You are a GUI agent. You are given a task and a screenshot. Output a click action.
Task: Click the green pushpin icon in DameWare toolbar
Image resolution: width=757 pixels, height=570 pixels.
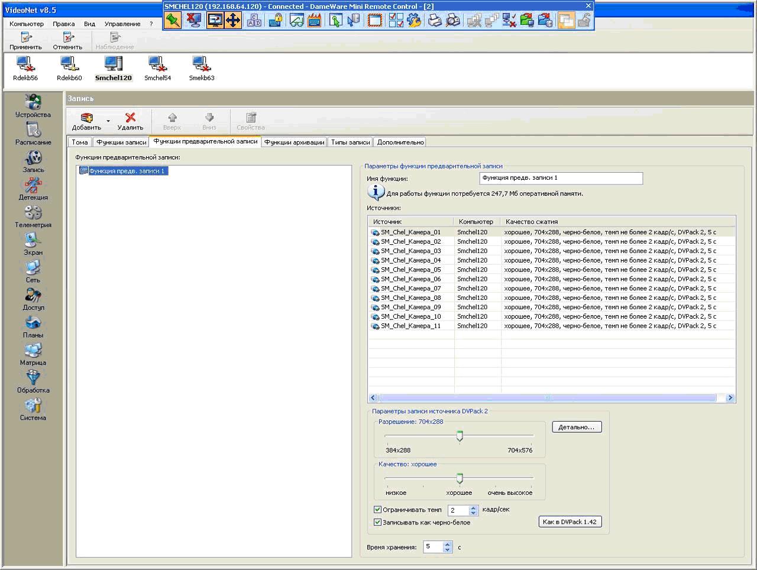coord(173,21)
